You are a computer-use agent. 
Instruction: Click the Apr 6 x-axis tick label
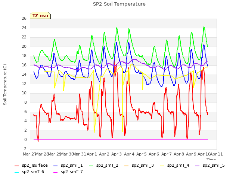154,154
